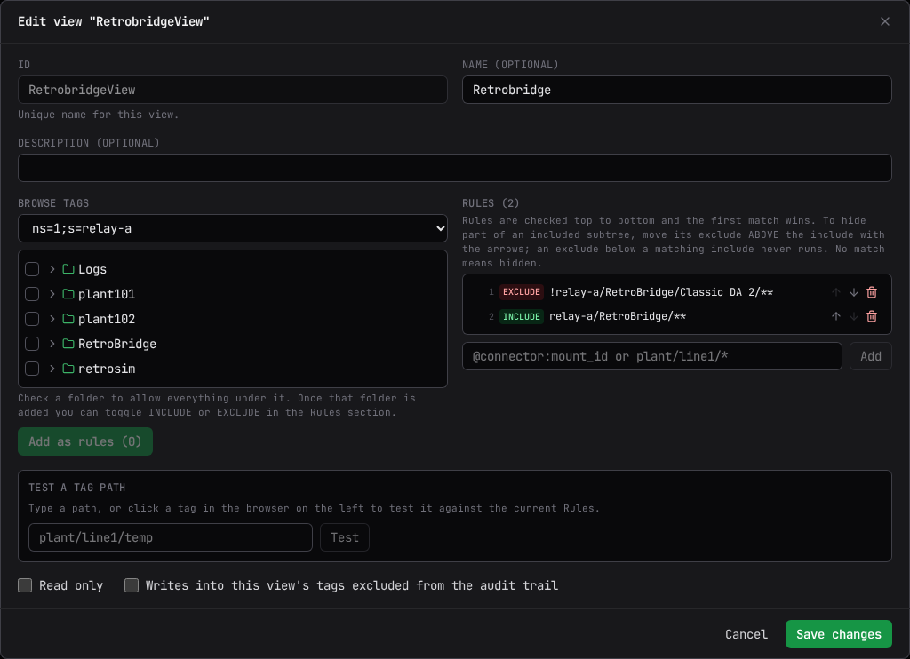Focus the ID field RetrobridgeView
910x659 pixels.
[x=233, y=90]
